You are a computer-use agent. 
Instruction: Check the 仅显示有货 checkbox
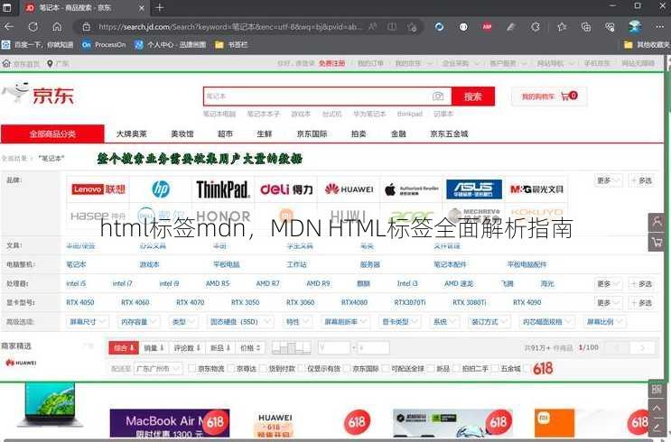(x=302, y=368)
